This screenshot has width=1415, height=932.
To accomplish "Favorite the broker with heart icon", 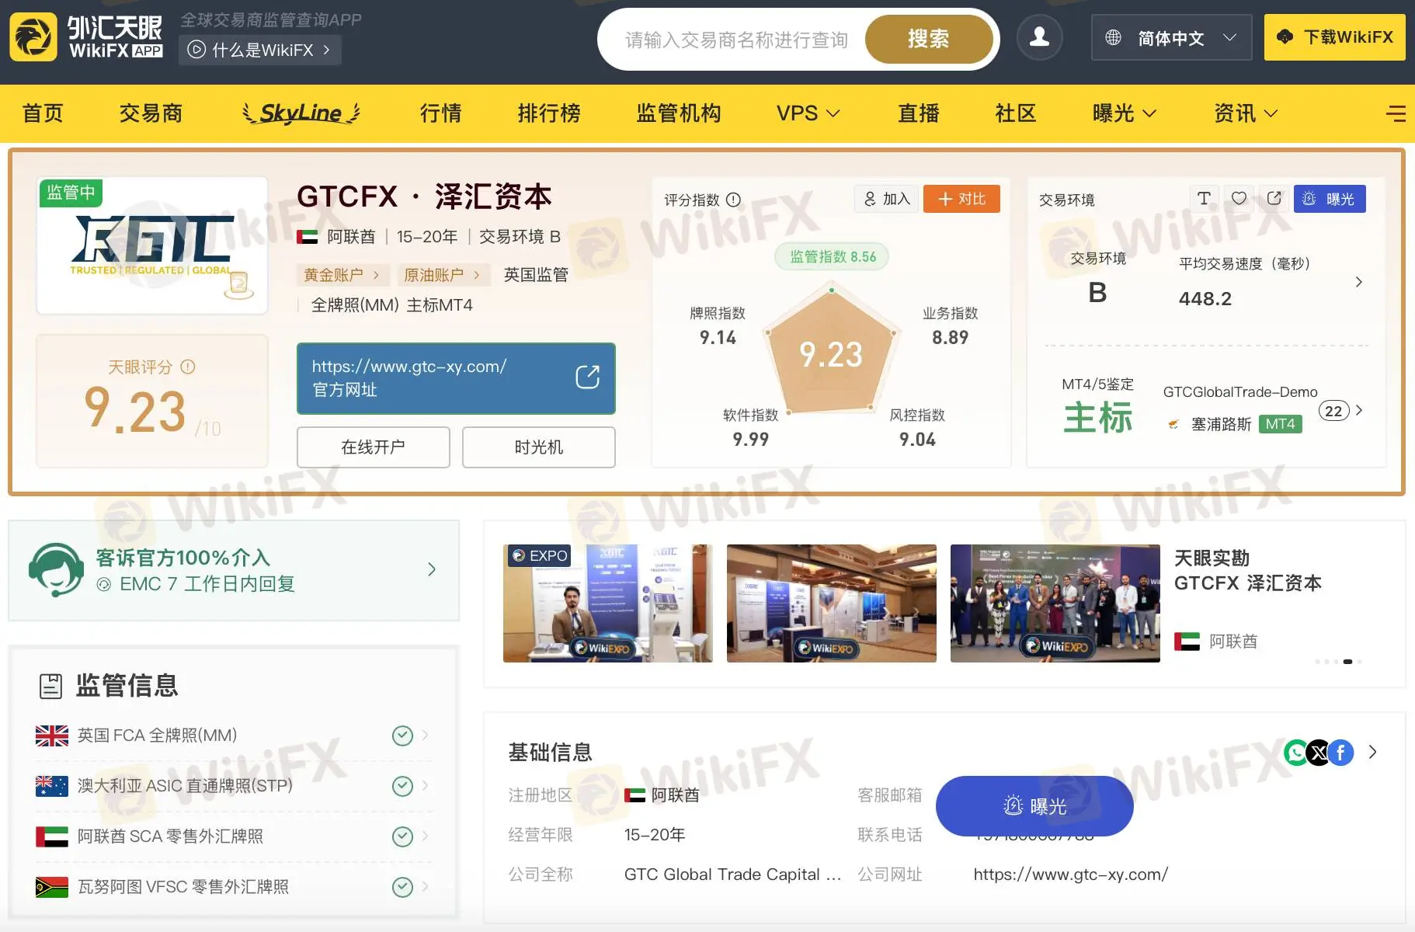I will [1239, 199].
